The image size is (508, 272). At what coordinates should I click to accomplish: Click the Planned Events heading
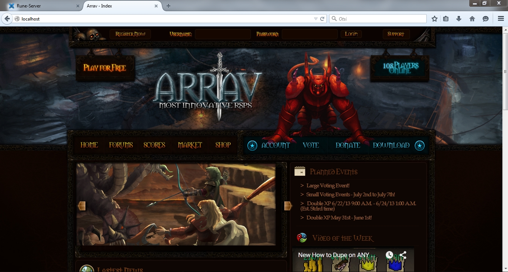point(334,172)
